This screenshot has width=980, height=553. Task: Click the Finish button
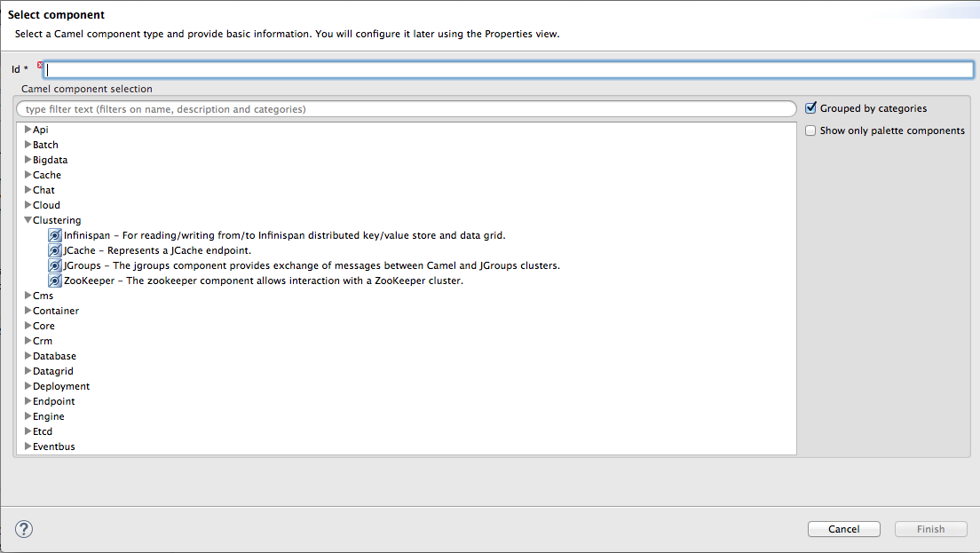pos(930,529)
